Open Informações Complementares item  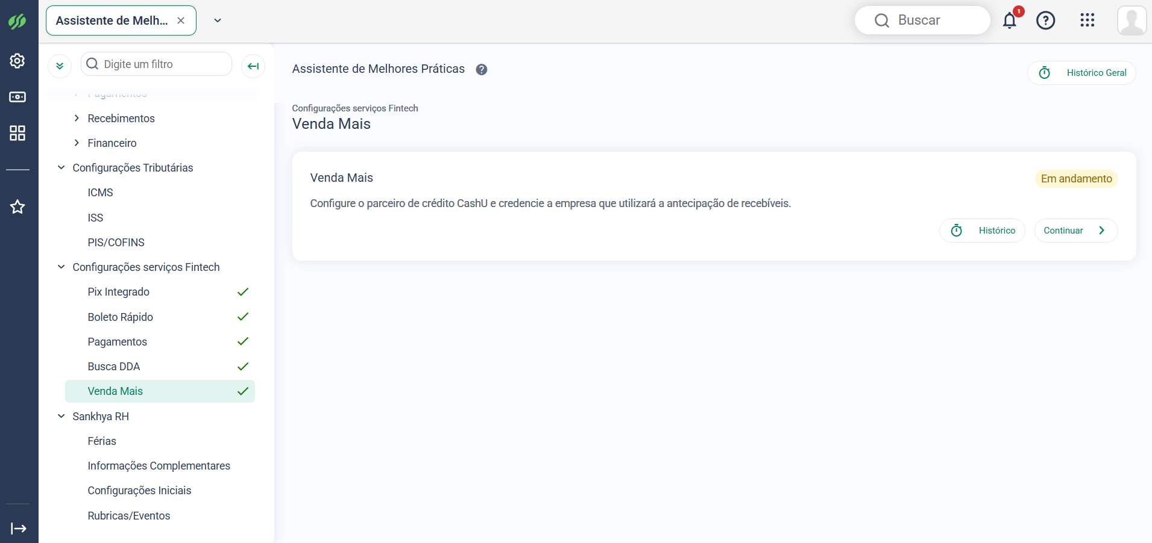point(160,466)
